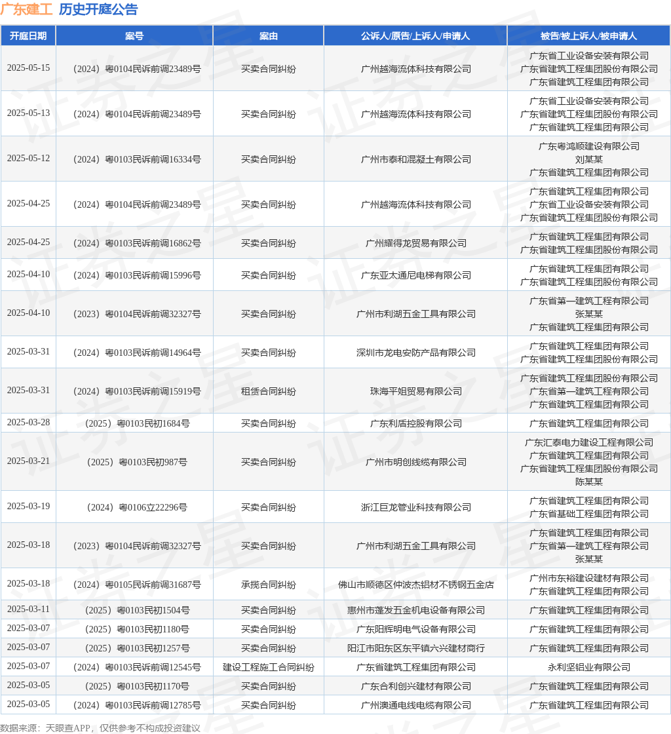Click plaintiff 惠州市蓬发五金机电设备有限公司
This screenshot has height=734, width=671.
click(x=416, y=610)
